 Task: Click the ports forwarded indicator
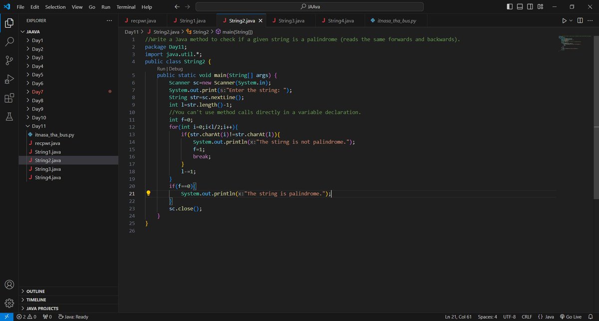pyautogui.click(x=48, y=317)
